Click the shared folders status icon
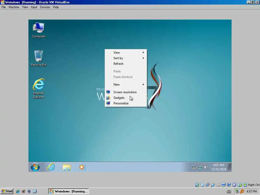Screen dimensions: 260x195 [x=218, y=185]
